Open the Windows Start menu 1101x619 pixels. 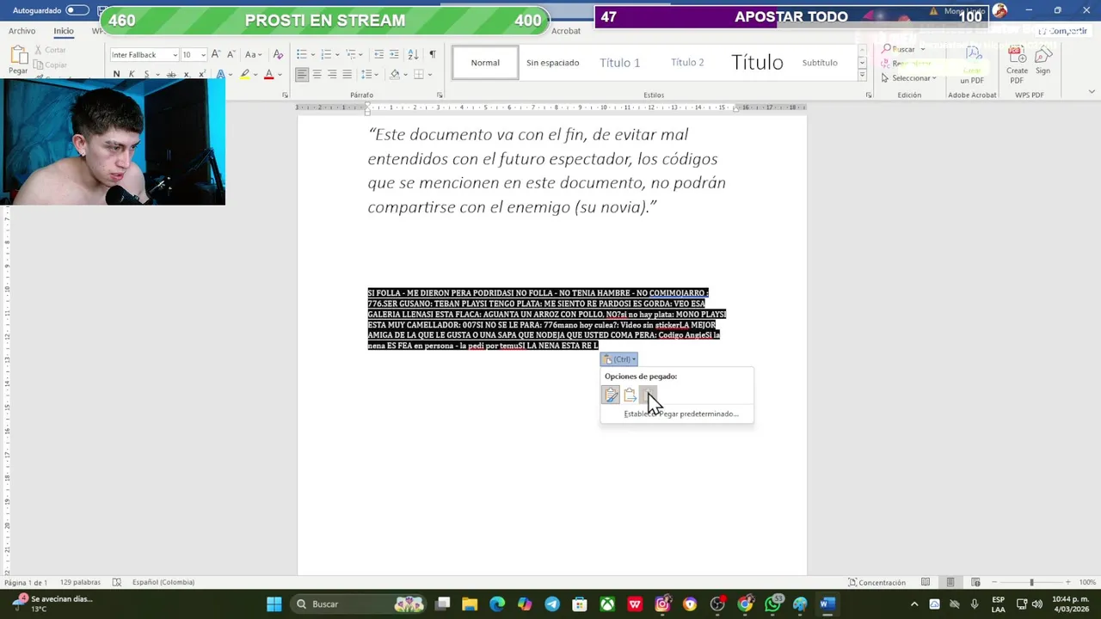pos(274,604)
